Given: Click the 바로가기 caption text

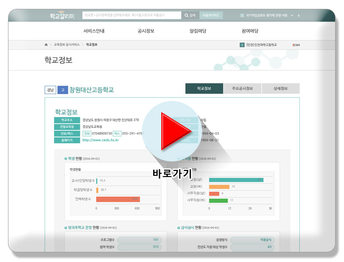Looking at the screenshot, I should coord(172,174).
